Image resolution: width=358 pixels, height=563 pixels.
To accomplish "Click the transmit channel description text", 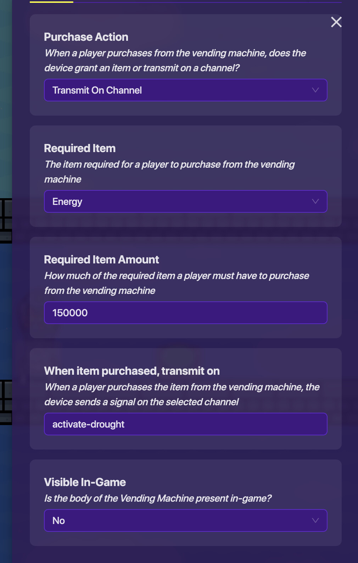I will coord(181,395).
